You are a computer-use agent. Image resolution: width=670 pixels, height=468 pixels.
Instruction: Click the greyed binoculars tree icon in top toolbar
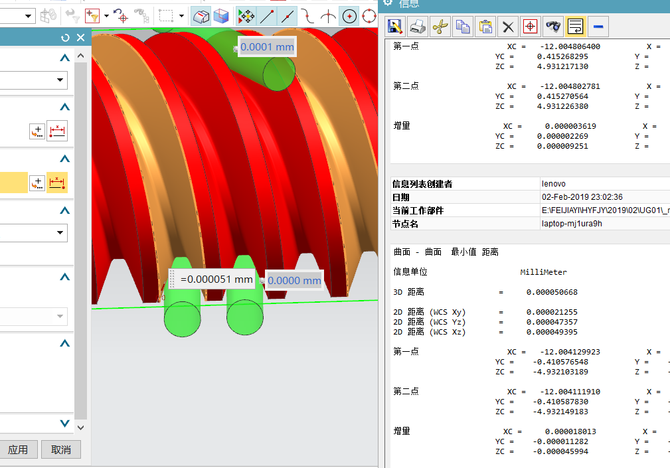[141, 16]
